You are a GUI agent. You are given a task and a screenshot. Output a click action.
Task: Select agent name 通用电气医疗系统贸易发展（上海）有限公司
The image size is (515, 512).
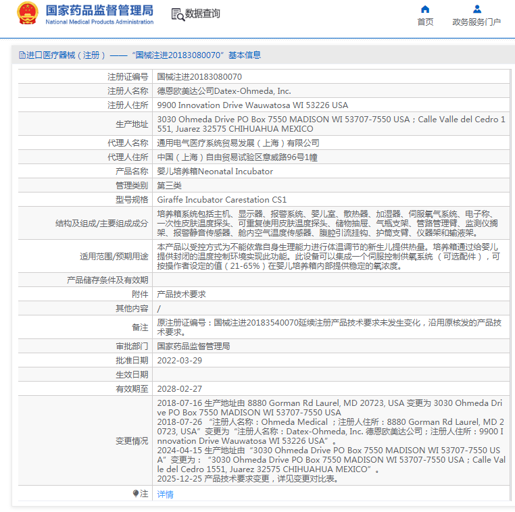[x=238, y=143]
